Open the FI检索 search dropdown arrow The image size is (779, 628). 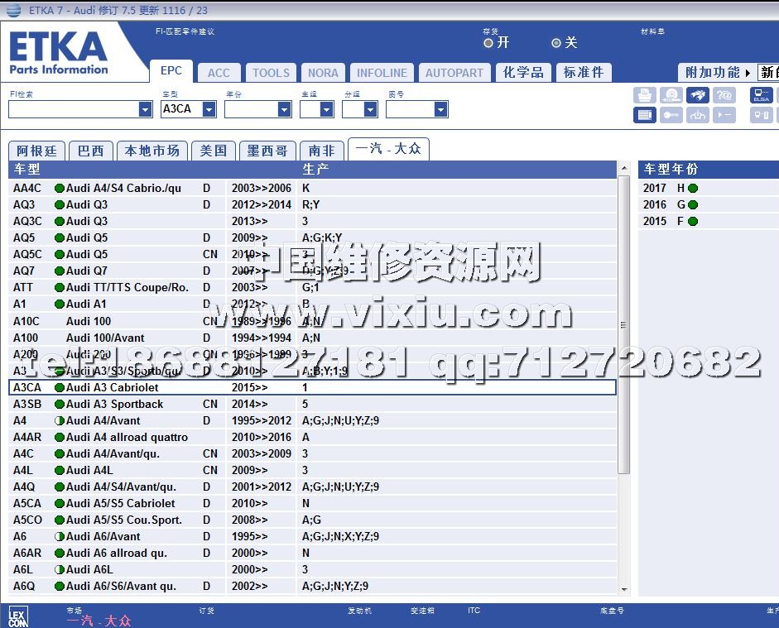(x=146, y=109)
